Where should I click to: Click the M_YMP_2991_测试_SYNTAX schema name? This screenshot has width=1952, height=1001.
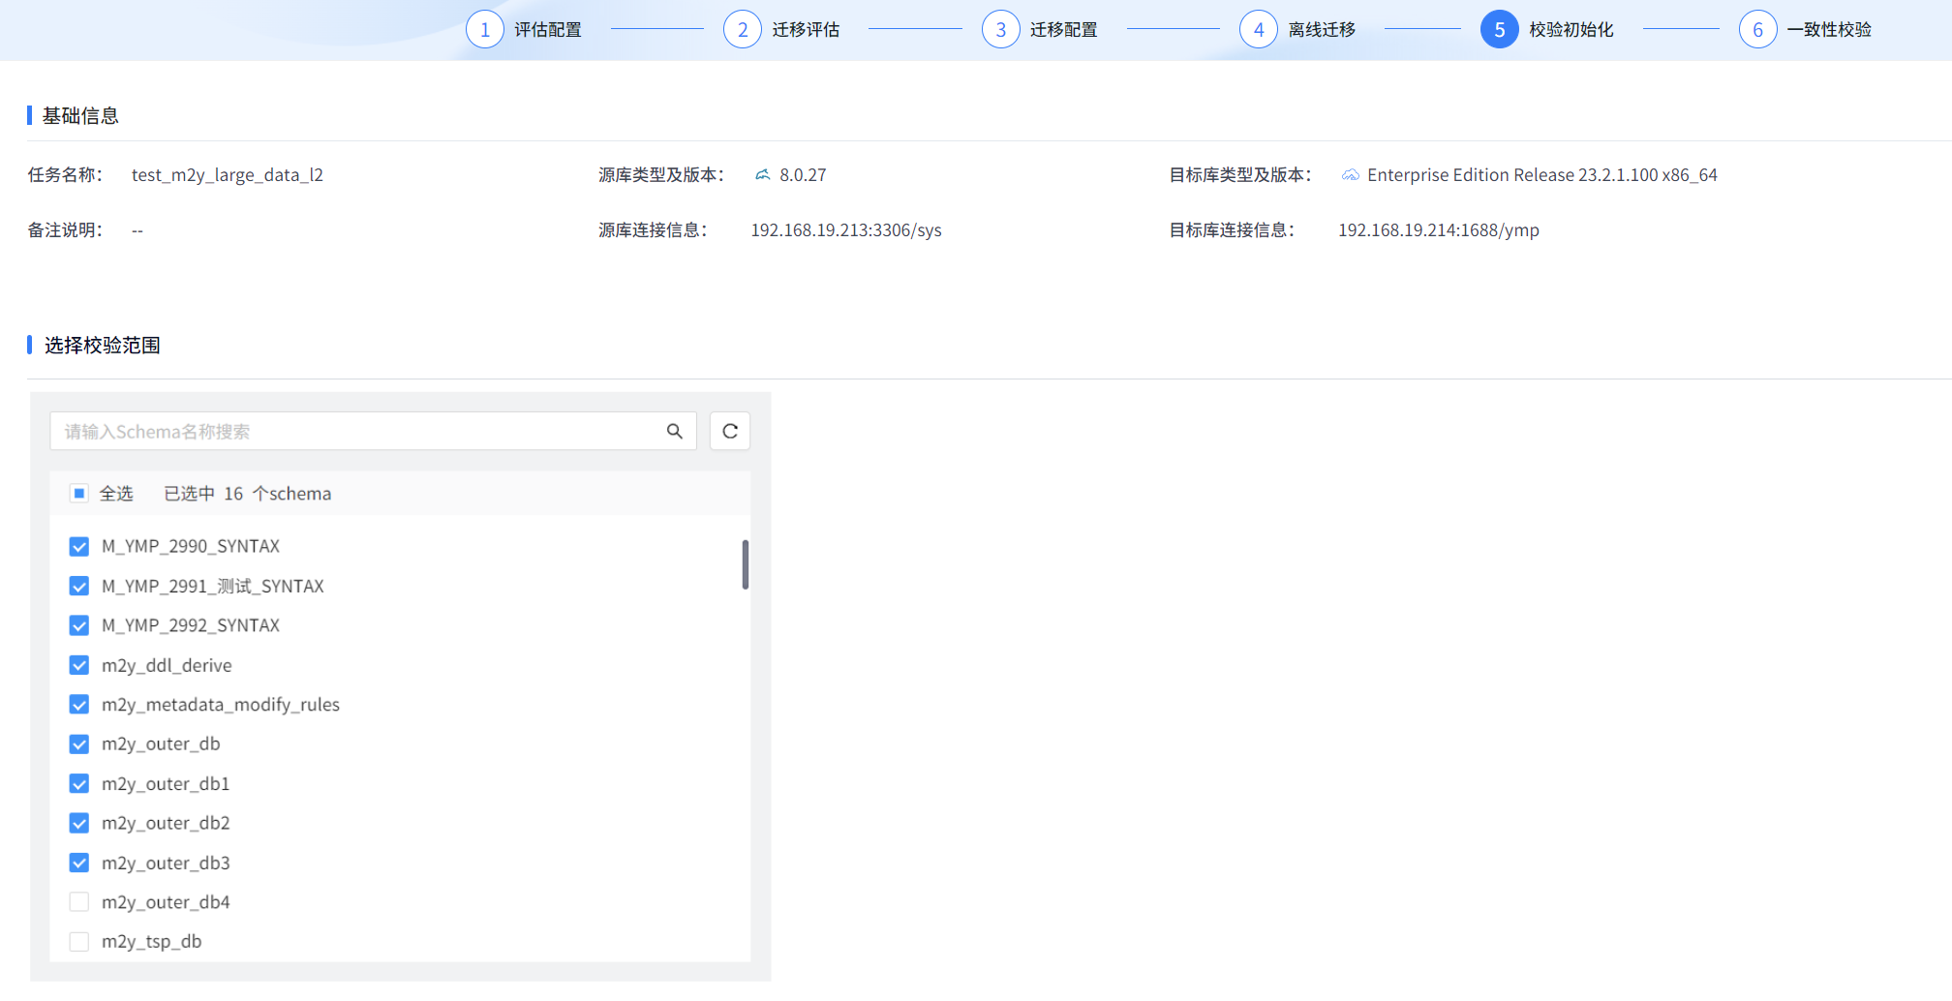pos(213,587)
